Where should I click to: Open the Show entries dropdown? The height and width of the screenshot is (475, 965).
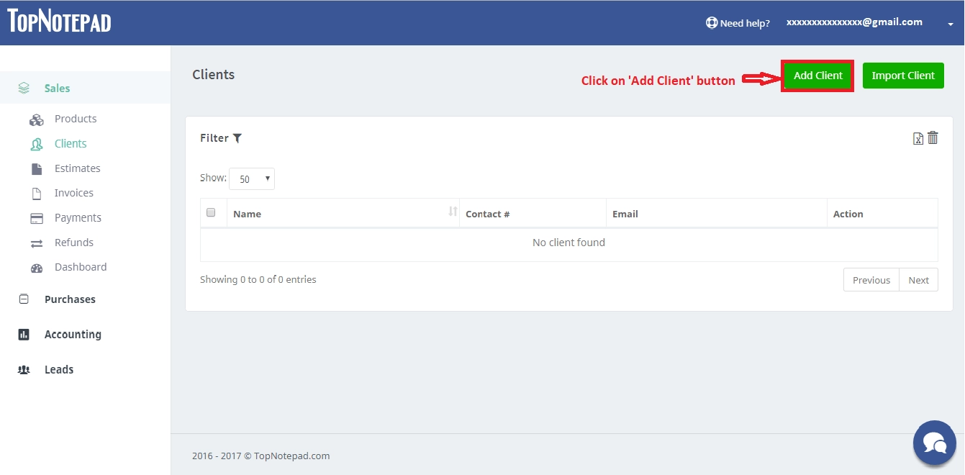pyautogui.click(x=251, y=178)
